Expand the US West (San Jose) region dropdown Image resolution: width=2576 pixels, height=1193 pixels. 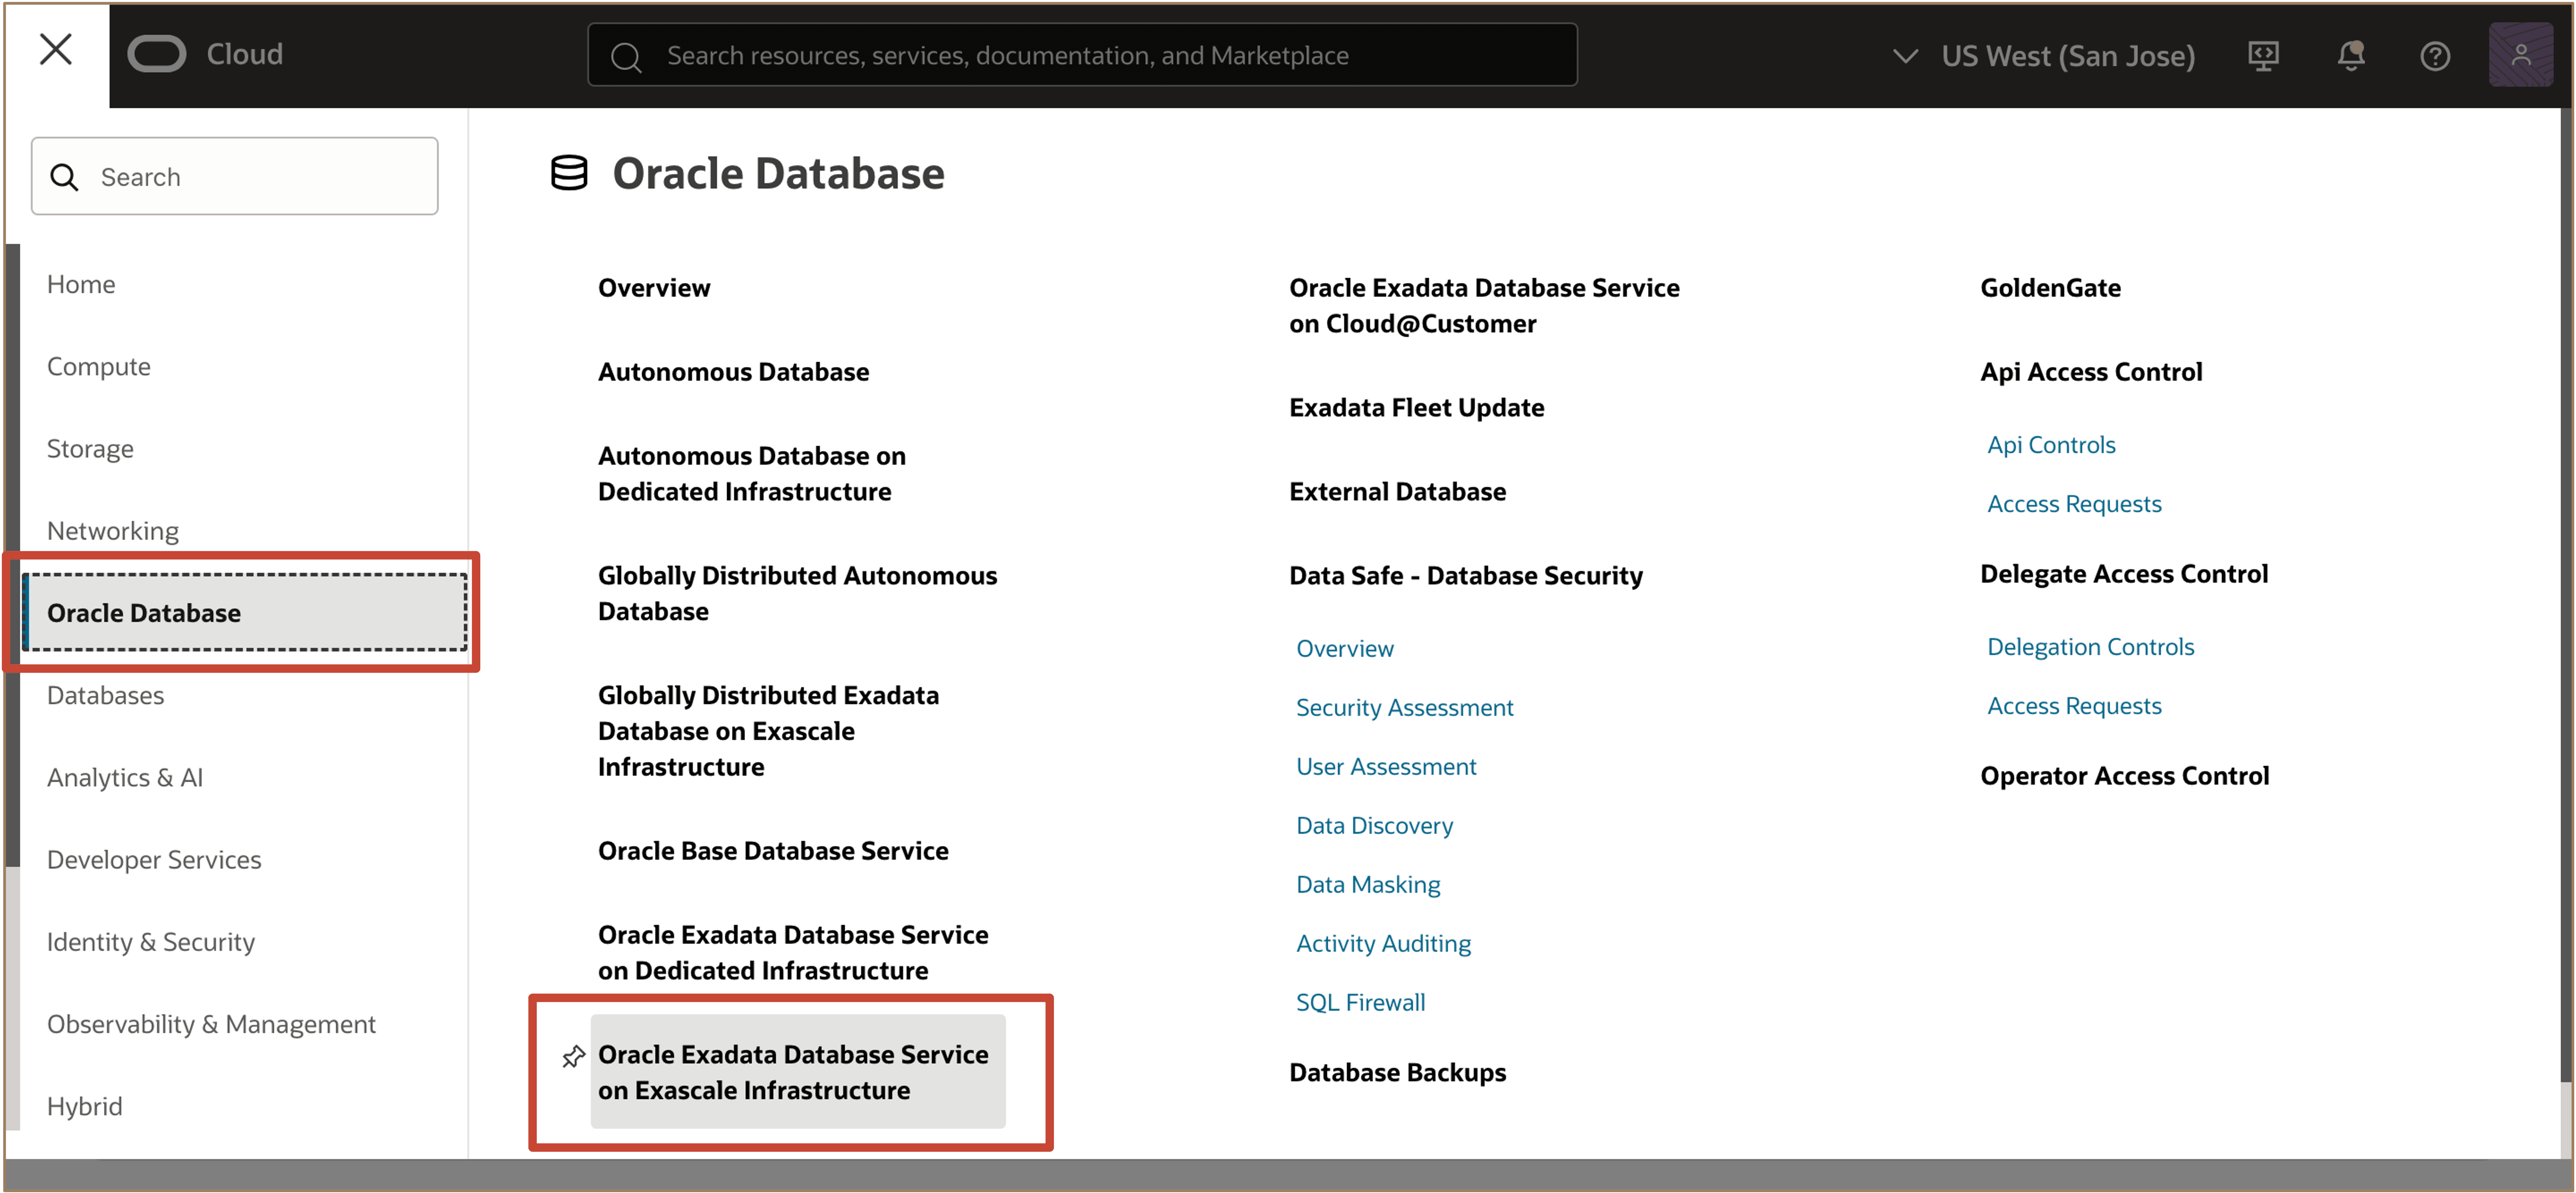[x=1904, y=56]
